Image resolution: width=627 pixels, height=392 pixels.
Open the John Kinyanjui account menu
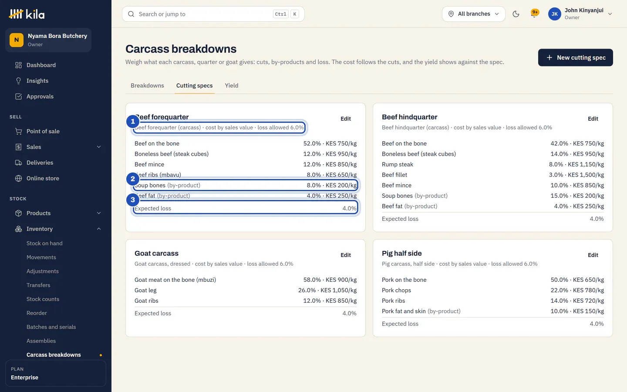580,14
